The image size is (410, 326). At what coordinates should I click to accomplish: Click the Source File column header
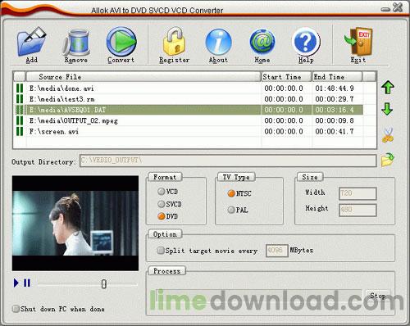pos(143,77)
